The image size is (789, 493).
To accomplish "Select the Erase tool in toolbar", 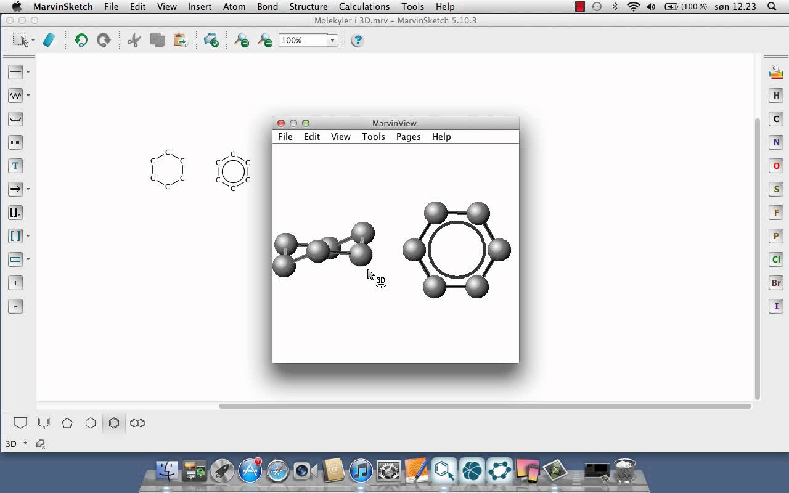I will [x=49, y=41].
